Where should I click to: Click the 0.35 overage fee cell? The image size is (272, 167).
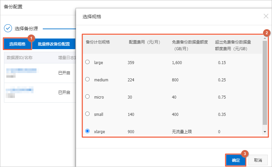point(222,115)
